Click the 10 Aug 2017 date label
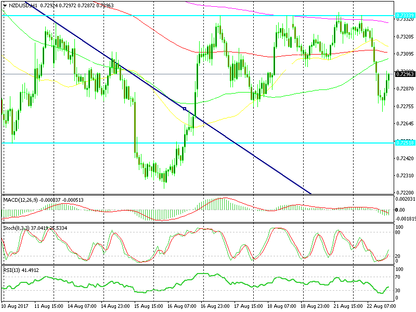This screenshot has width=416, height=312. pyautogui.click(x=15, y=306)
